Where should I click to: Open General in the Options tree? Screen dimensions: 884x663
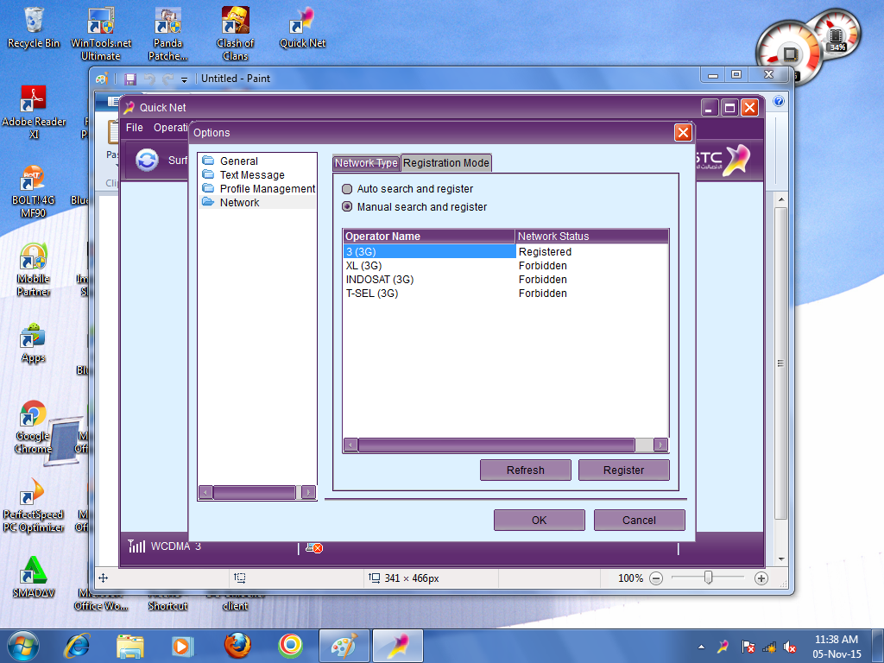(x=239, y=161)
